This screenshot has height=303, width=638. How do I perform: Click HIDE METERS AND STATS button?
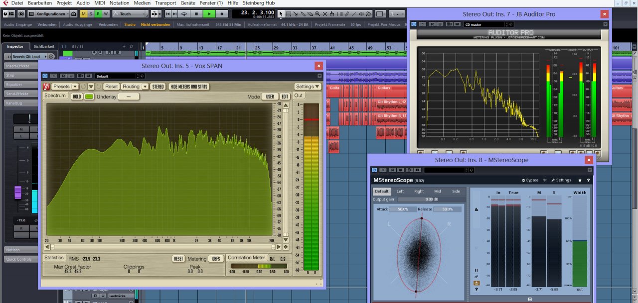(x=189, y=87)
